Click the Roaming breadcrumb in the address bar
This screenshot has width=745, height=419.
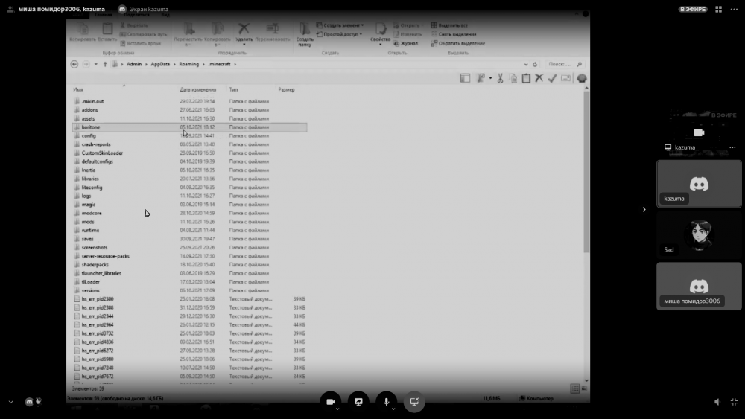point(188,64)
